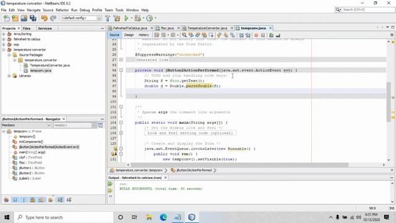Switch to FahreheitToCelcius.java tab
Screen dimensions: 396x223
tap(130, 28)
